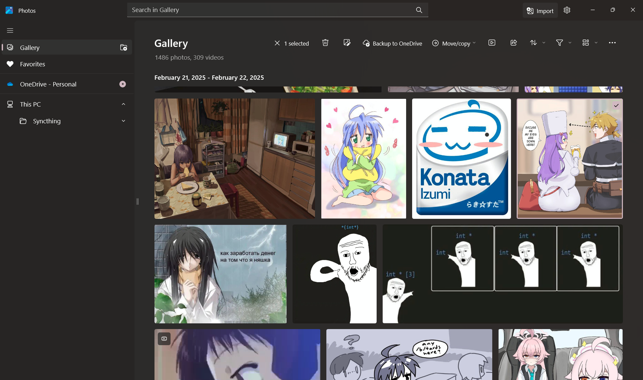Expand the layout type dropdown arrow

click(x=596, y=43)
